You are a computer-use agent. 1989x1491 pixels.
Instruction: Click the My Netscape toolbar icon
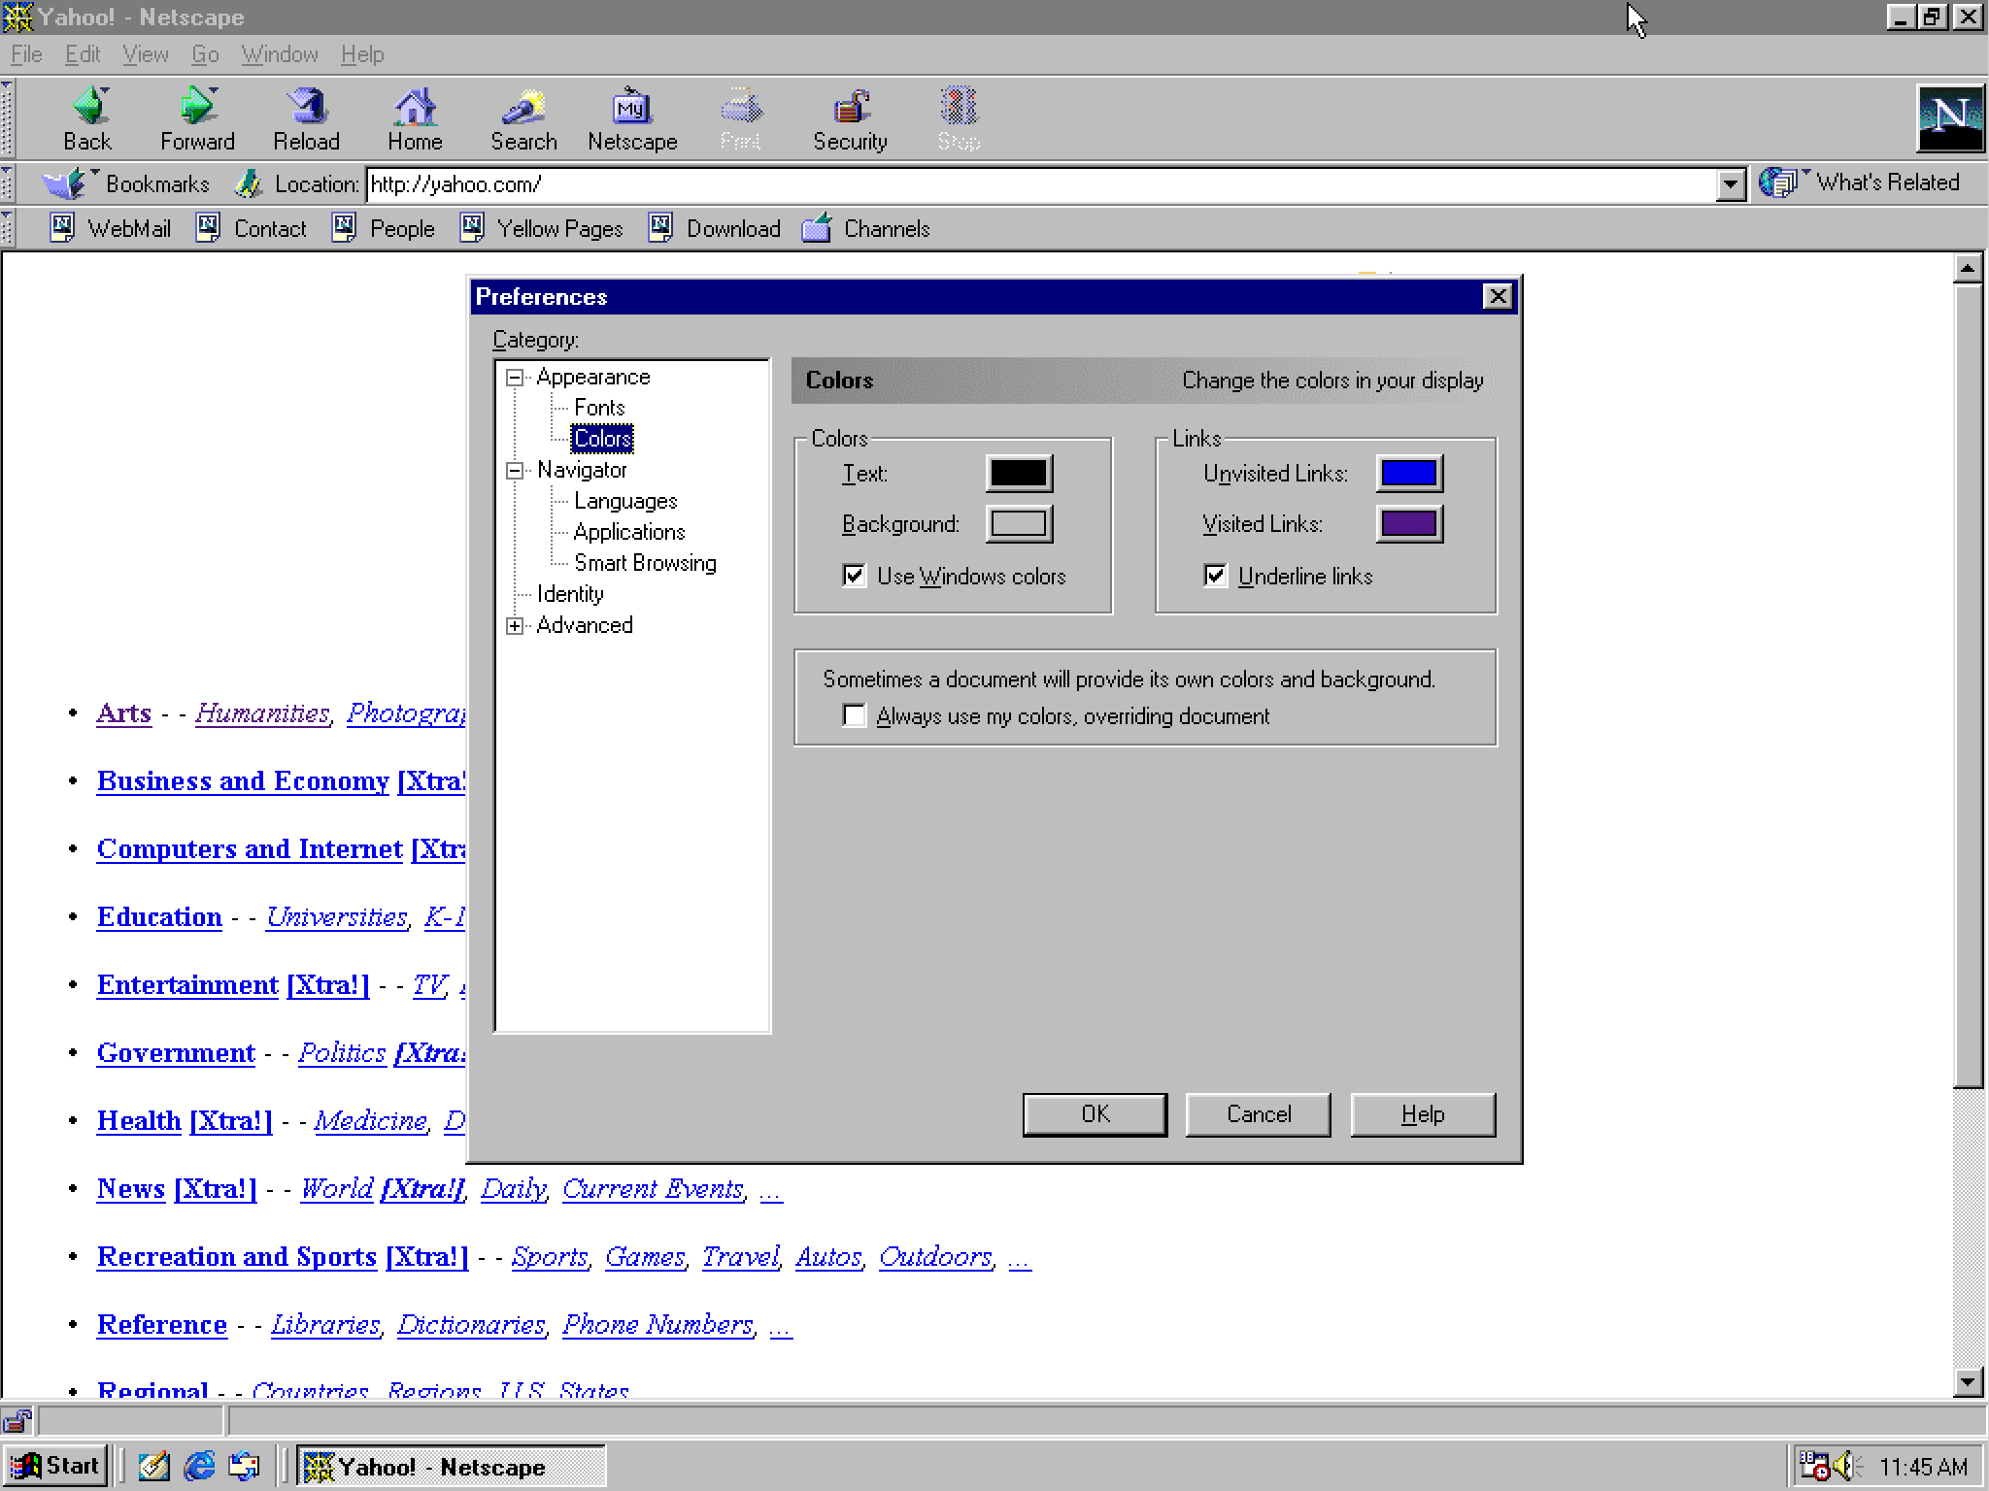632,118
